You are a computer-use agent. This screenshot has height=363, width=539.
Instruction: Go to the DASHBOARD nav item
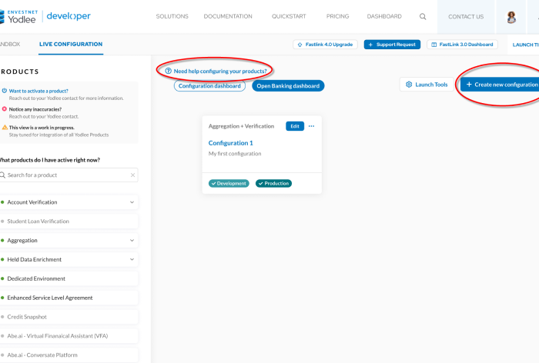(x=384, y=16)
